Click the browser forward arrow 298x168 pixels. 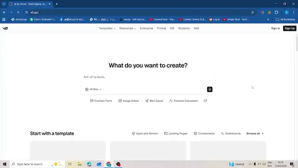tap(11, 13)
